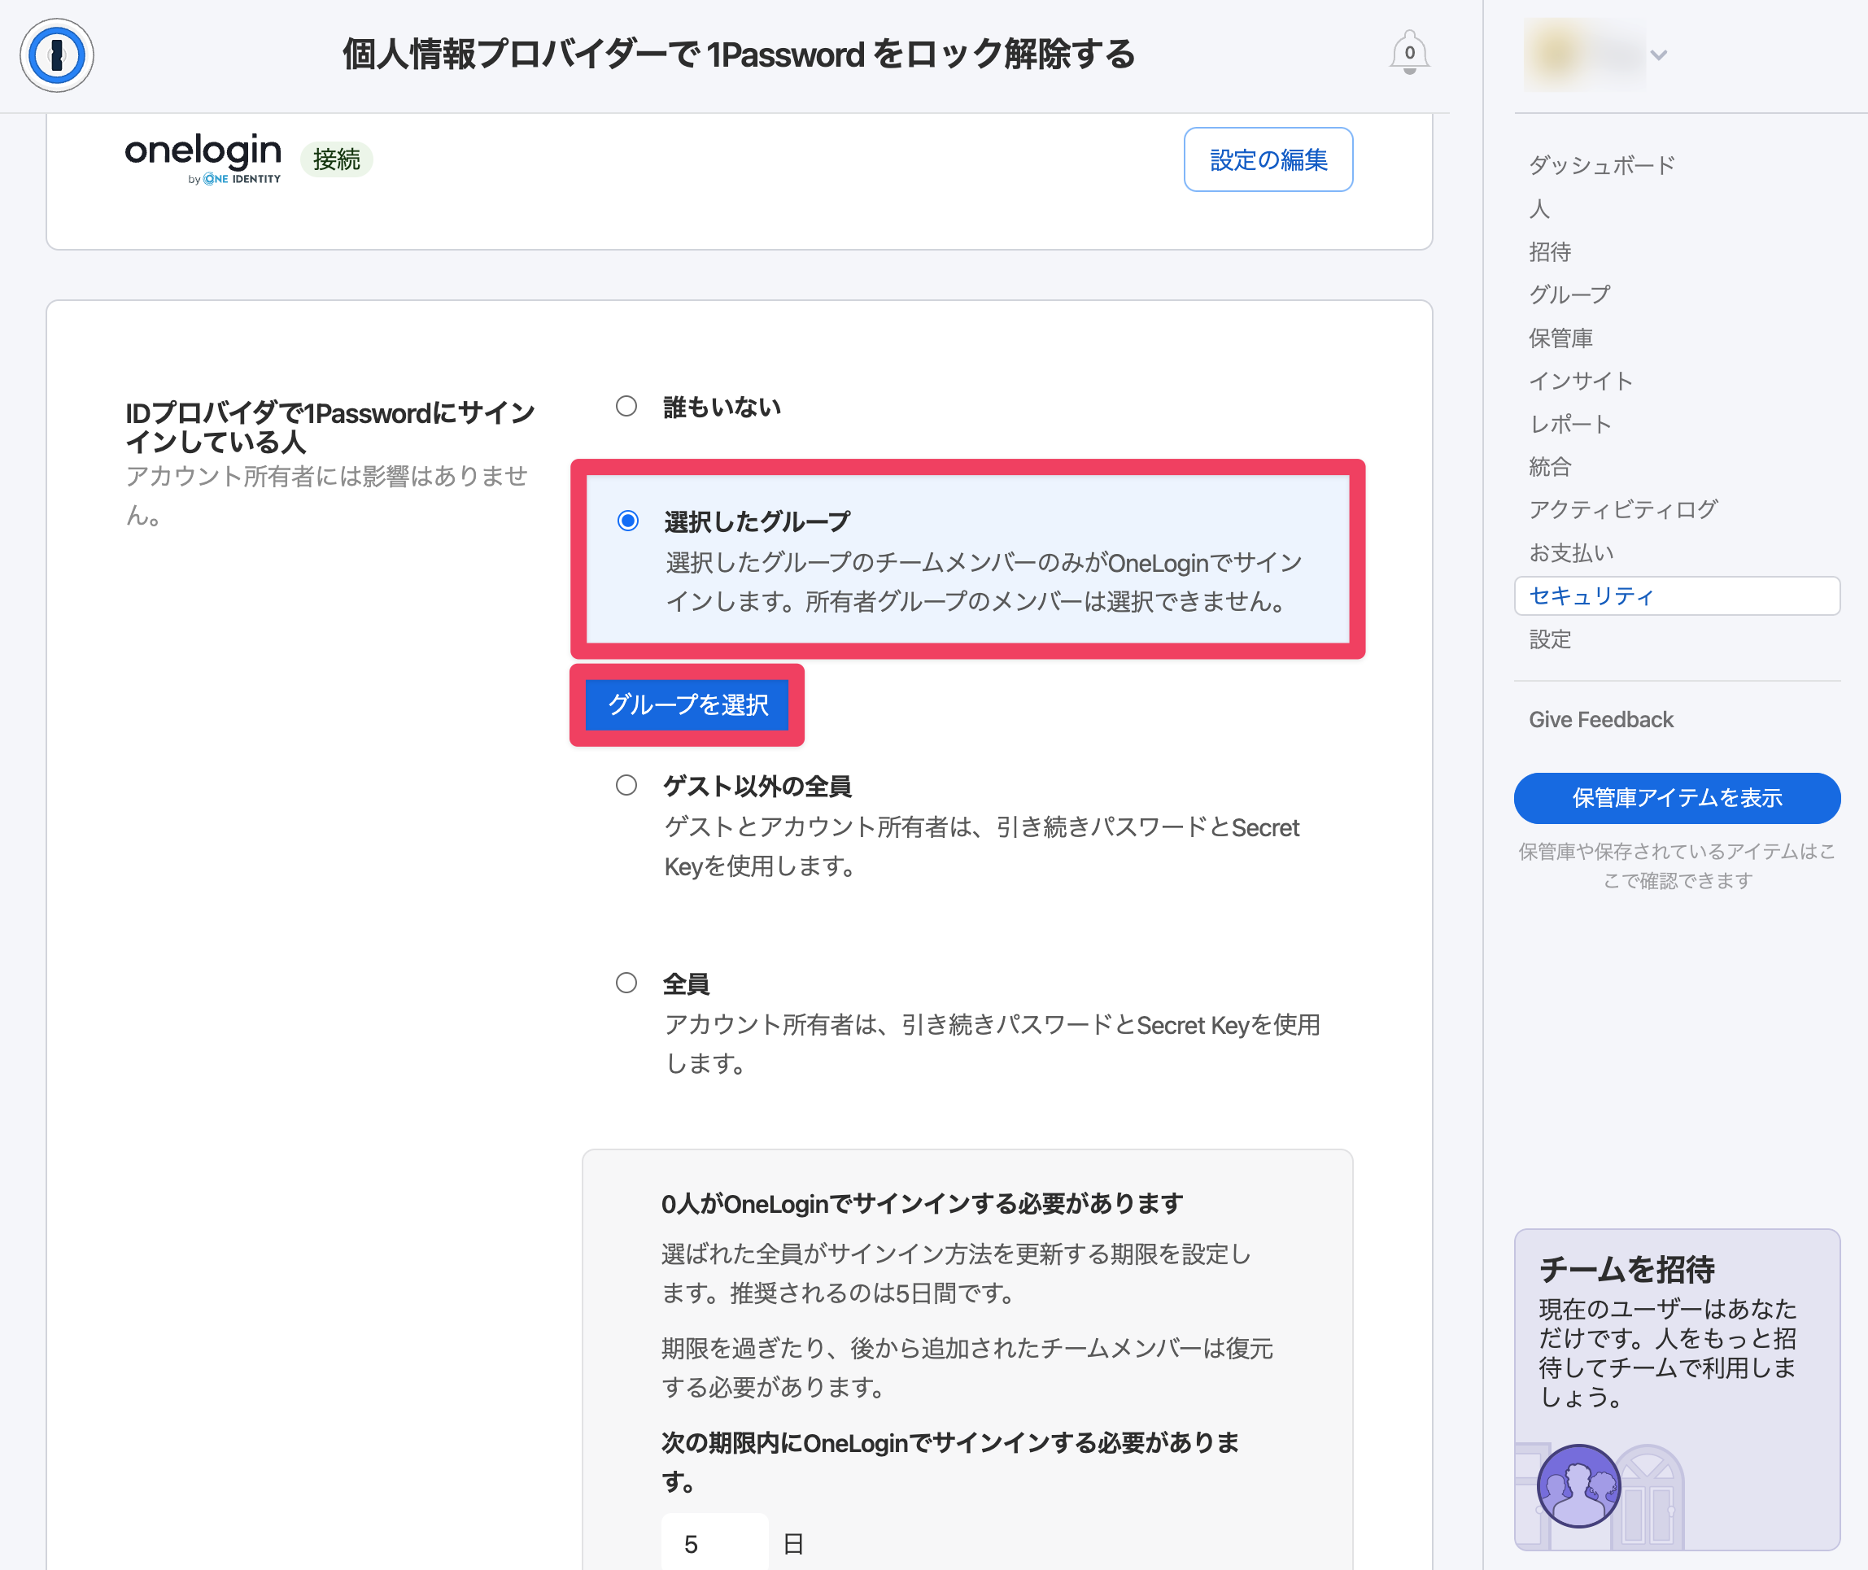The image size is (1868, 1570).
Task: Open 招待 in the sidebar
Action: pos(1549,252)
